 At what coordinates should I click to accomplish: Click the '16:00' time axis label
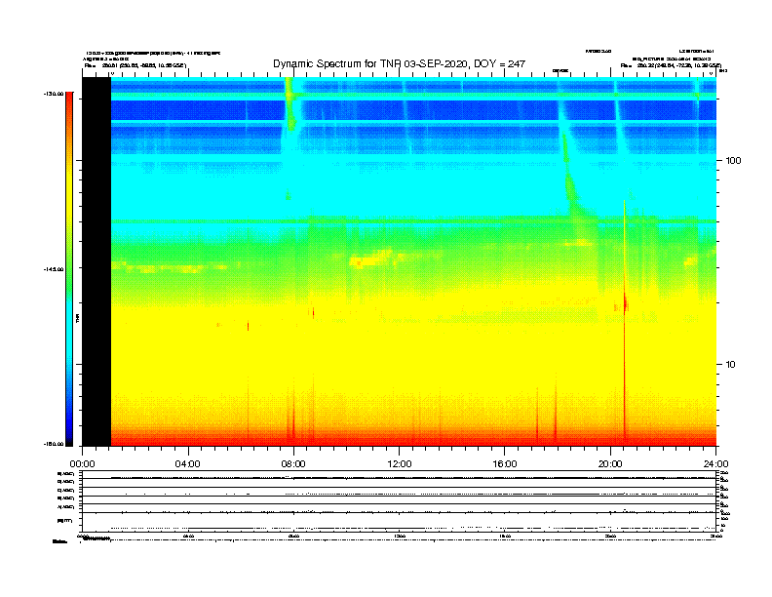click(505, 464)
